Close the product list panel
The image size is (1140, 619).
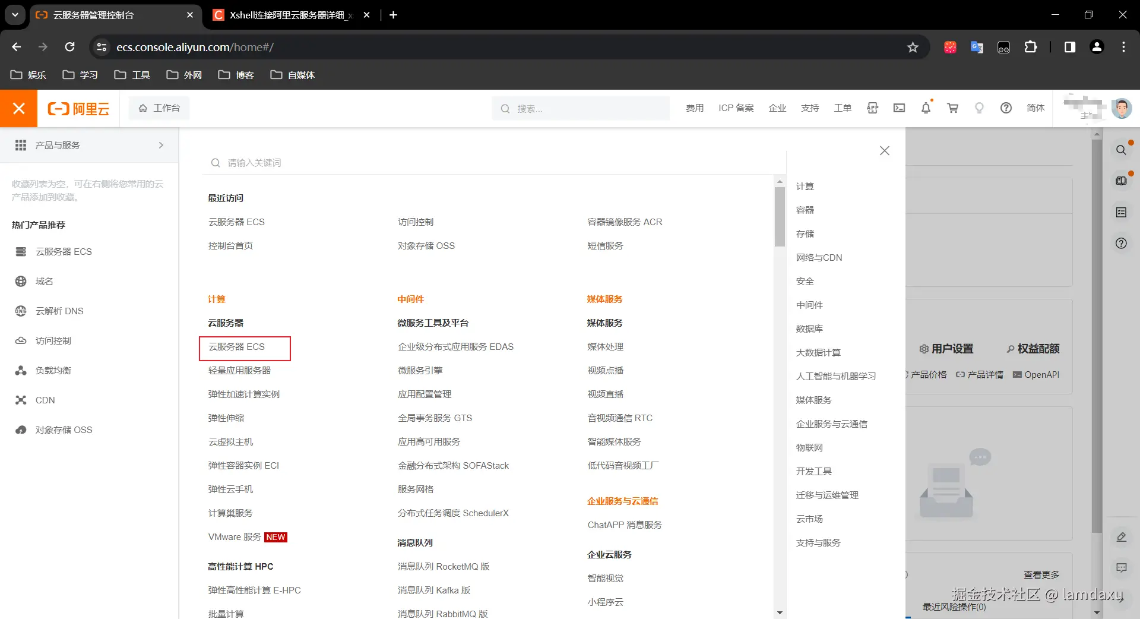click(x=885, y=151)
